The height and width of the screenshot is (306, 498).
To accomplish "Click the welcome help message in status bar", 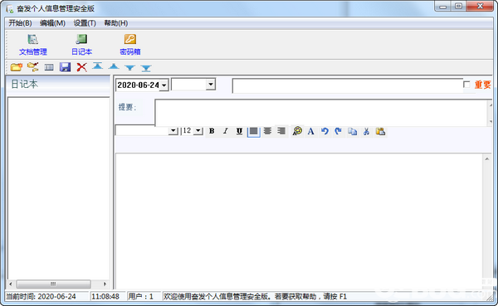I will tap(255, 297).
